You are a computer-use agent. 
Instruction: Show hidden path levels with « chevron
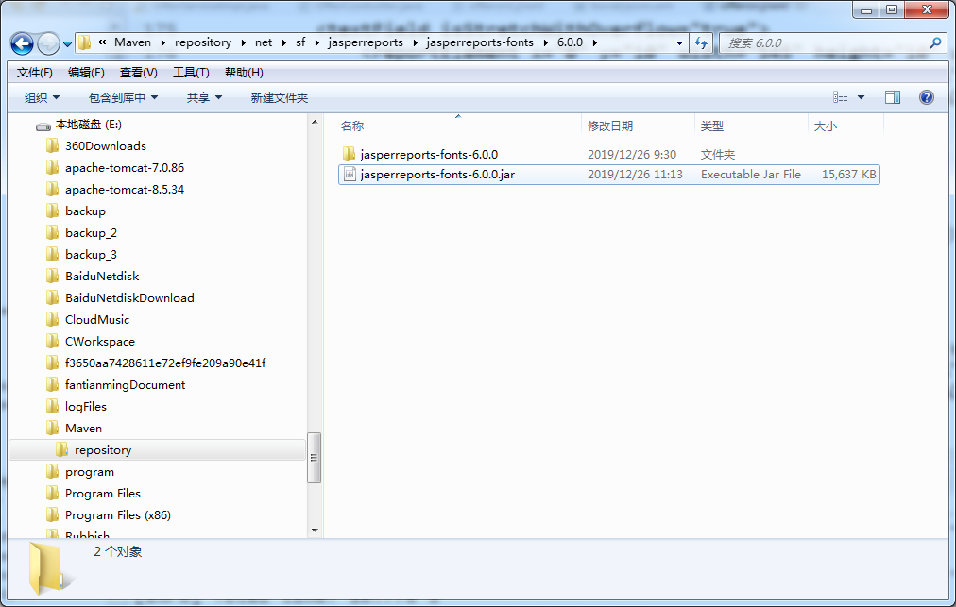click(x=102, y=42)
